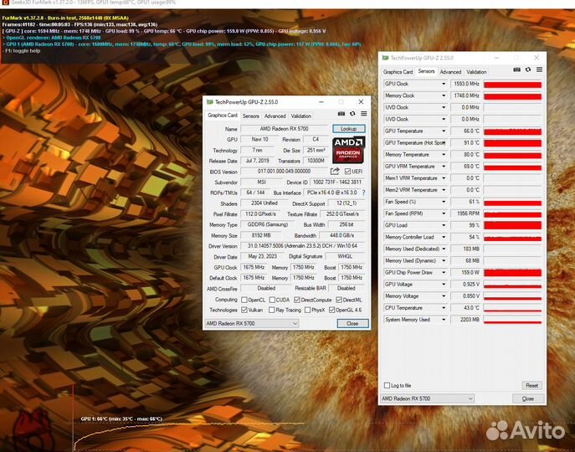The height and width of the screenshot is (452, 575).
Task: Enable the Log to file checkbox
Action: click(387, 385)
